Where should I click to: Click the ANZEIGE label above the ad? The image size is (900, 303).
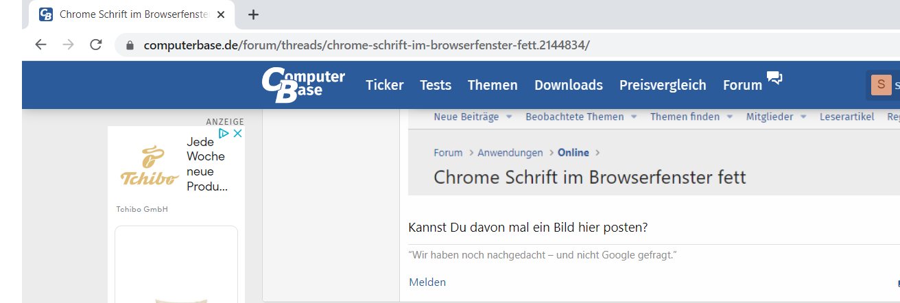225,121
